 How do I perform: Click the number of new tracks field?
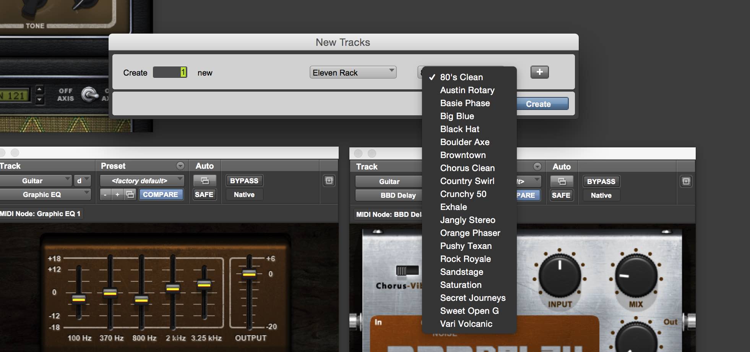[x=170, y=72]
